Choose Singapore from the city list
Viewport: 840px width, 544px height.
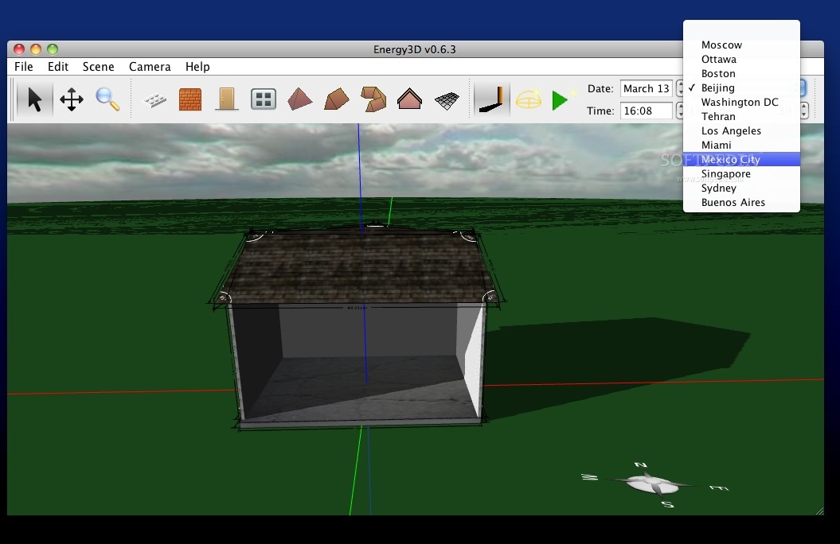pos(741,174)
